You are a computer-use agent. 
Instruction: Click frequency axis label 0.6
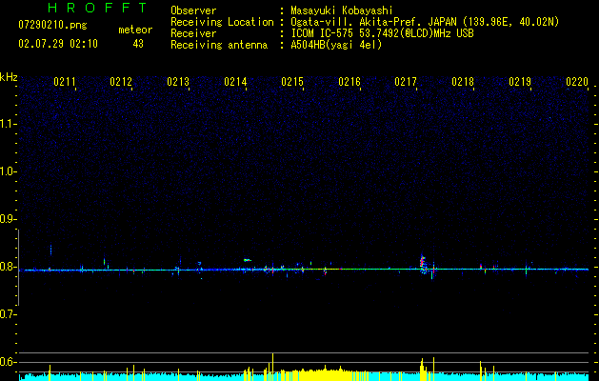tap(8, 362)
